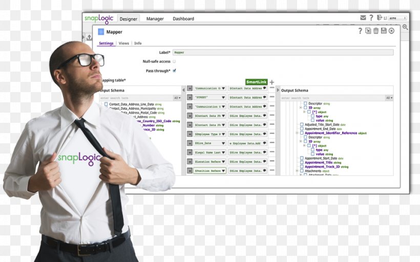Check the Appointment_Start_Date checkbox
The height and width of the screenshot is (262, 420).
pyautogui.click(x=302, y=158)
